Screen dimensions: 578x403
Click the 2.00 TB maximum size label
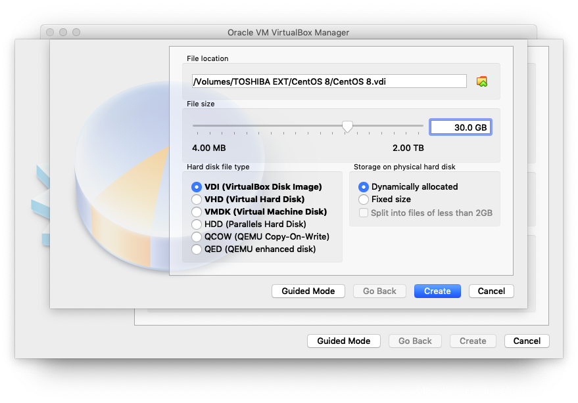(408, 148)
